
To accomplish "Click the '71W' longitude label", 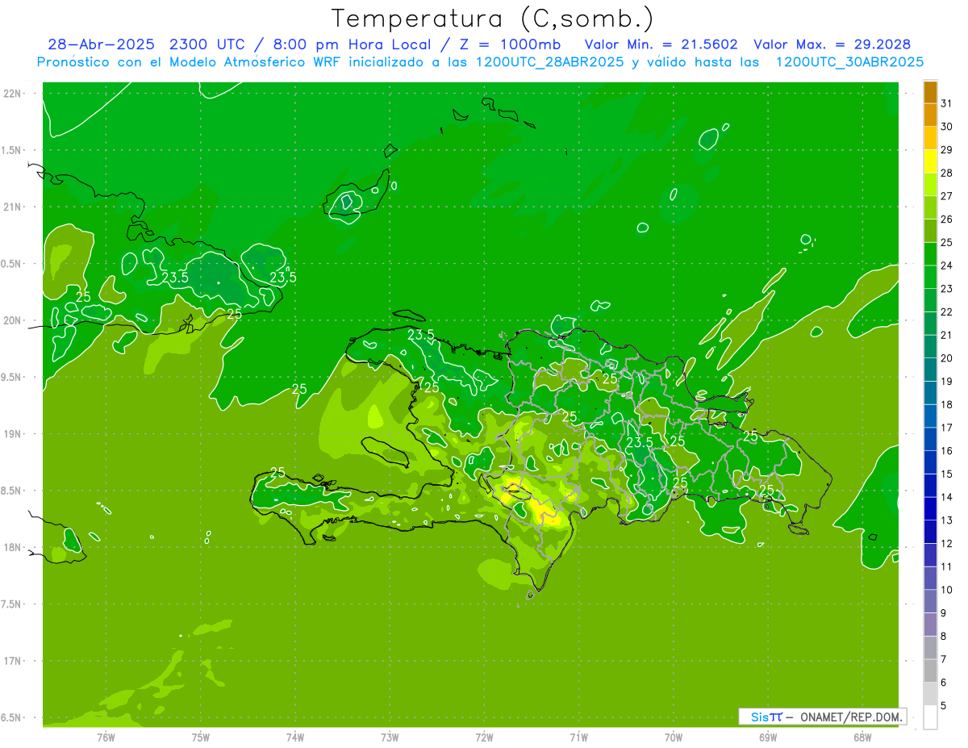I will 579,738.
